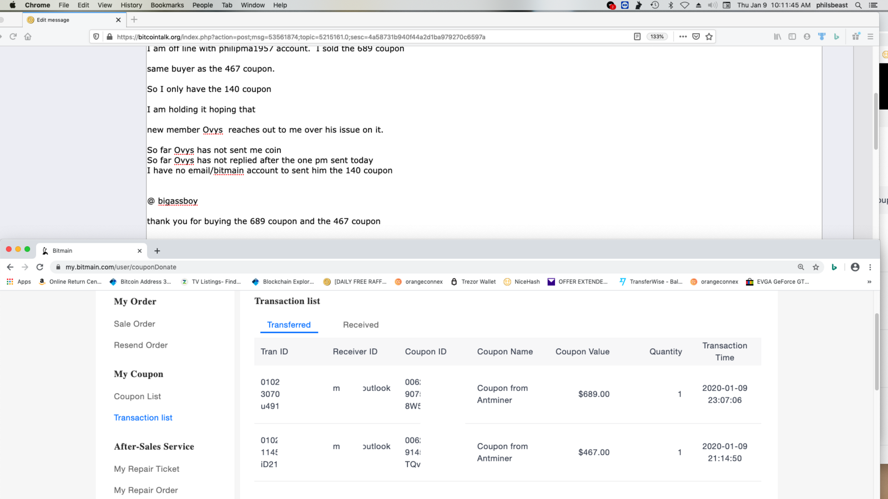
Task: Open the NiceHash bookmark
Action: (x=522, y=282)
